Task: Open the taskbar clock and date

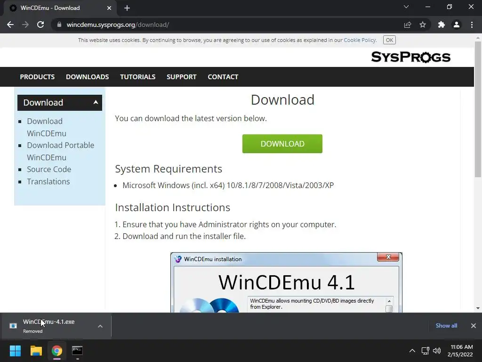Action: (460, 351)
